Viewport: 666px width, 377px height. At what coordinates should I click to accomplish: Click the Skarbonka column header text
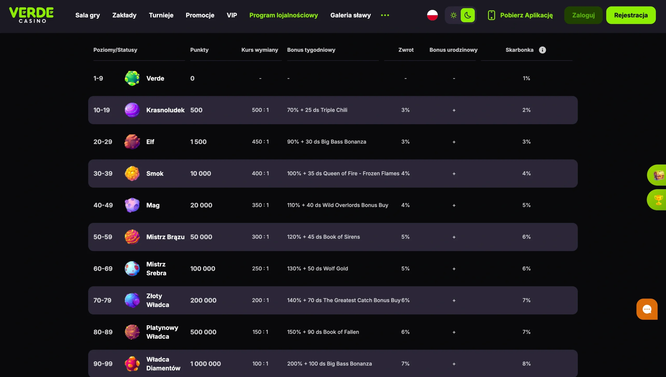click(520, 50)
